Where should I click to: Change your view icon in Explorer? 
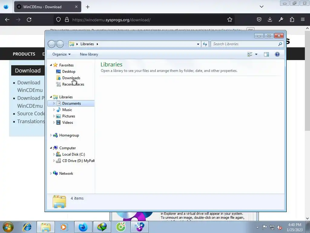250,54
